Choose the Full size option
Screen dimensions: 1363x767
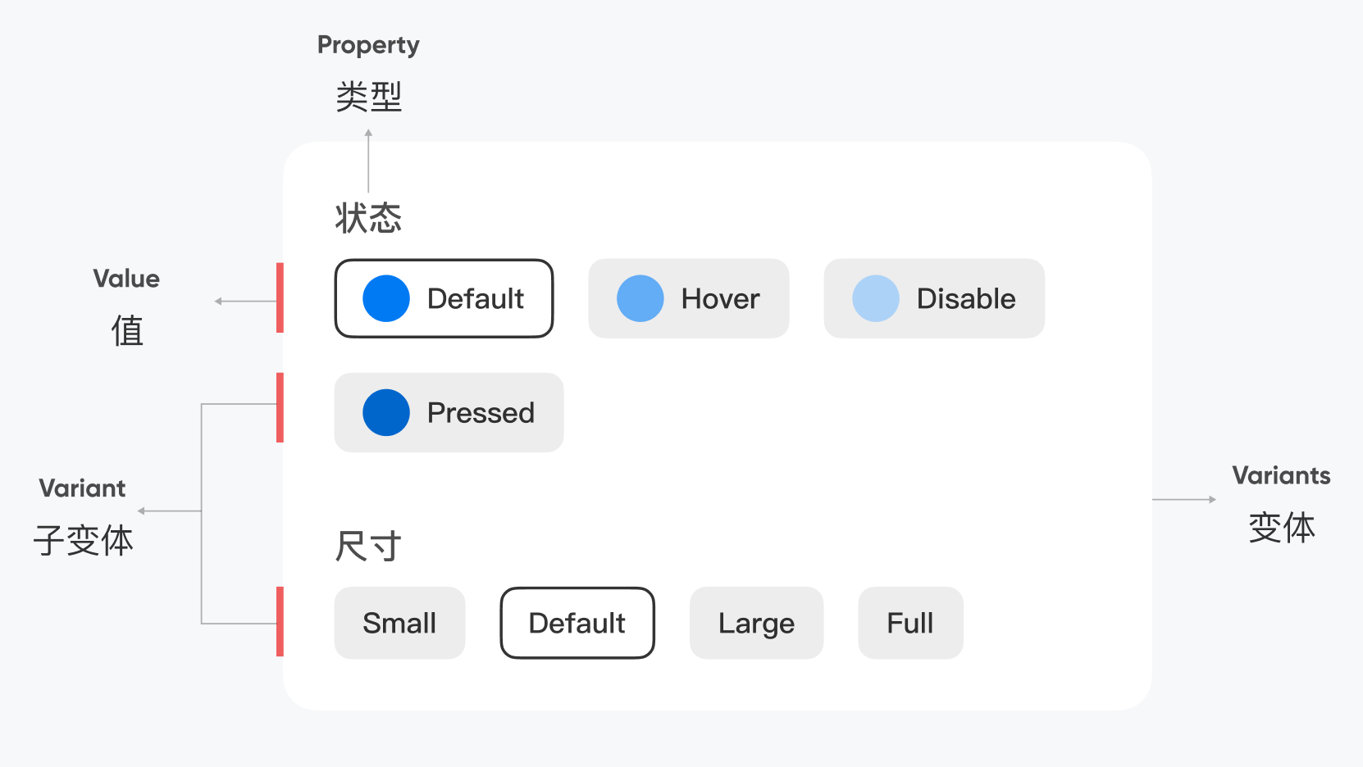tap(910, 623)
